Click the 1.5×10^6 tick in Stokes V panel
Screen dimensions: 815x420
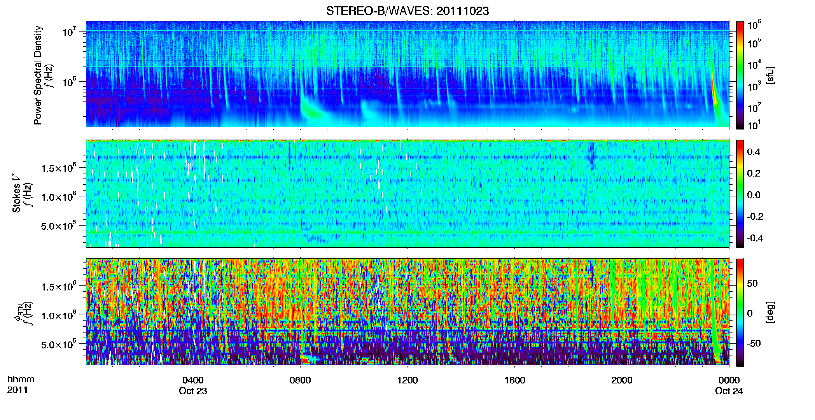click(58, 168)
